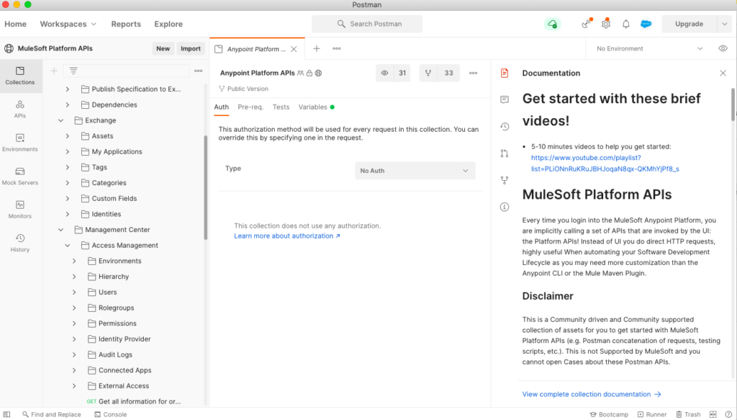Image resolution: width=737 pixels, height=420 pixels.
Task: Collapse the Management Center folder
Action: coord(60,230)
